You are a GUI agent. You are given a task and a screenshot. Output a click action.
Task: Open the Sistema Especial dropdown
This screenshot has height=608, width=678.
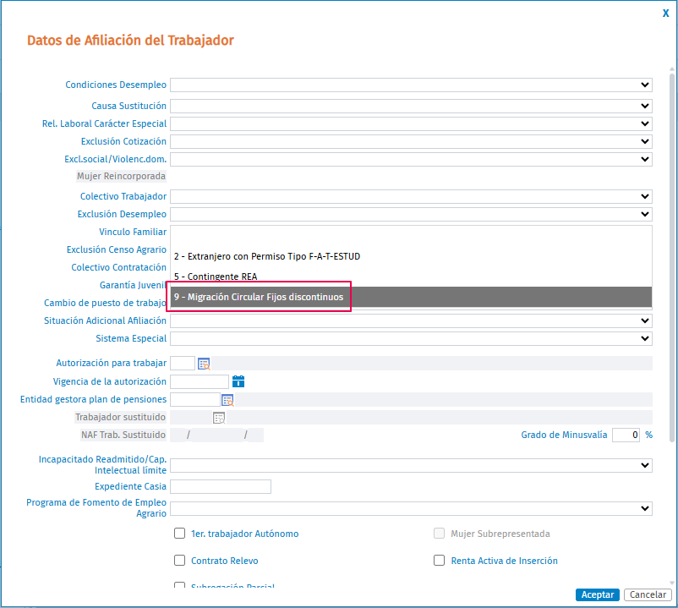pyautogui.click(x=411, y=338)
